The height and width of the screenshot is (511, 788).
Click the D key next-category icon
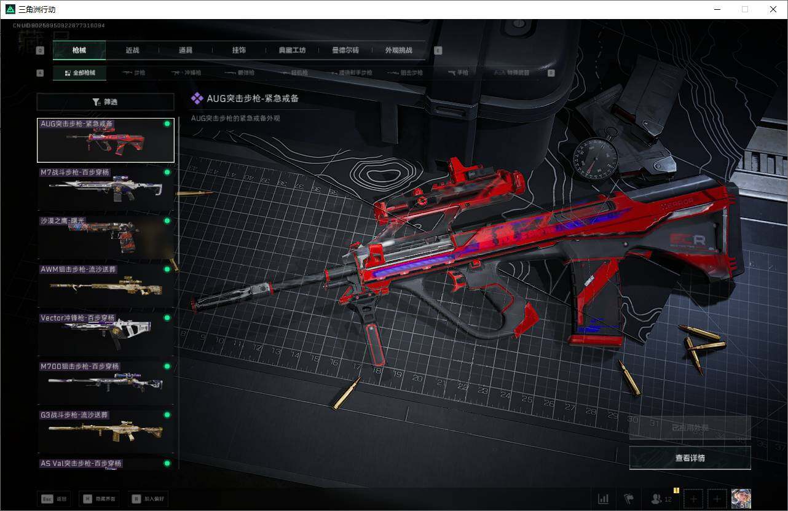551,72
